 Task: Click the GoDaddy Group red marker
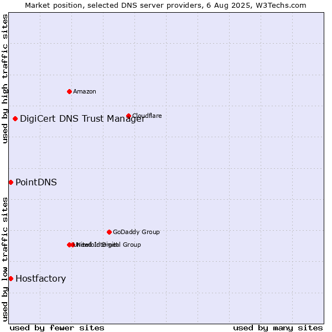[x=109, y=232]
